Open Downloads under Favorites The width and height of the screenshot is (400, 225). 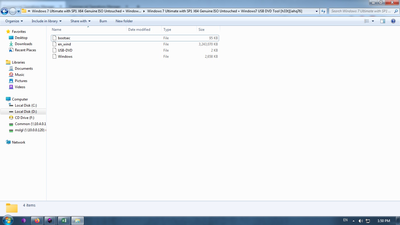tap(23, 44)
